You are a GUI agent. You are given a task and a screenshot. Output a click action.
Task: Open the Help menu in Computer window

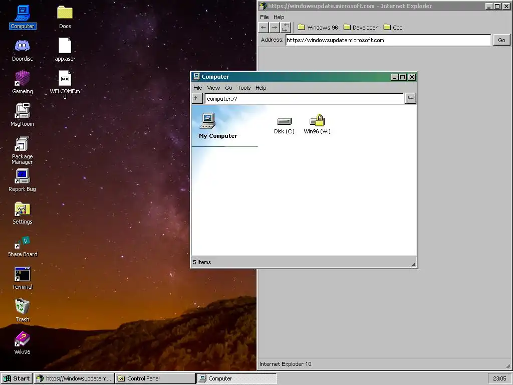261,88
